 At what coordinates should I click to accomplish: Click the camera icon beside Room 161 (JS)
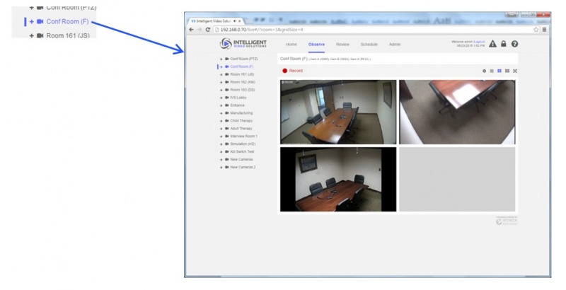[x=227, y=74]
